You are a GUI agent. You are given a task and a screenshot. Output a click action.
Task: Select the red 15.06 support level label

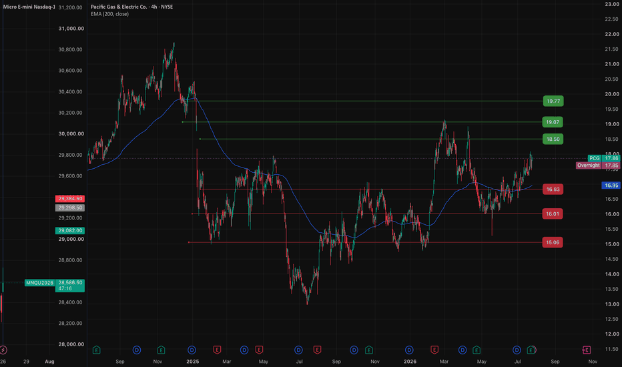pos(552,242)
